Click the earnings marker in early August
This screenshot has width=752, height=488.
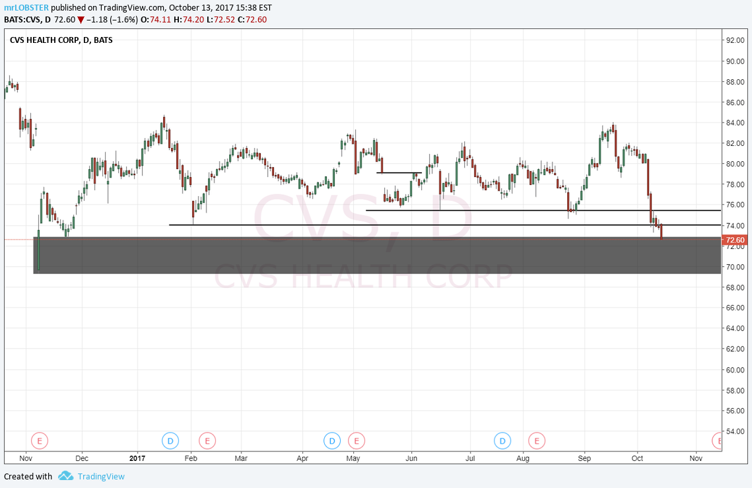(x=537, y=440)
